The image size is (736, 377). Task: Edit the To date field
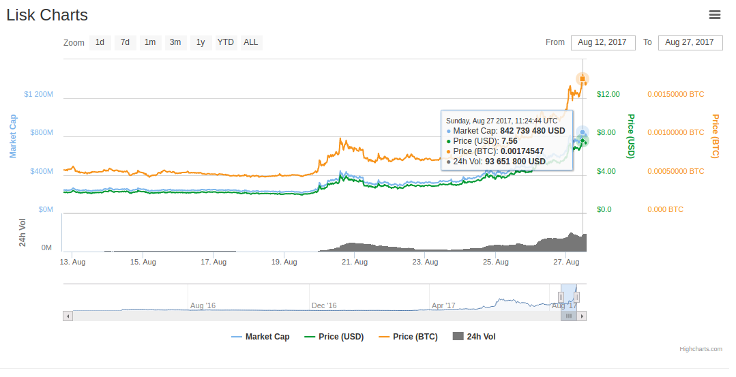click(690, 43)
